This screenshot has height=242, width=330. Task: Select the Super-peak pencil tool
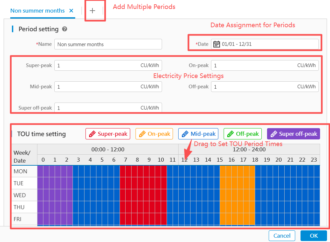[108, 134]
